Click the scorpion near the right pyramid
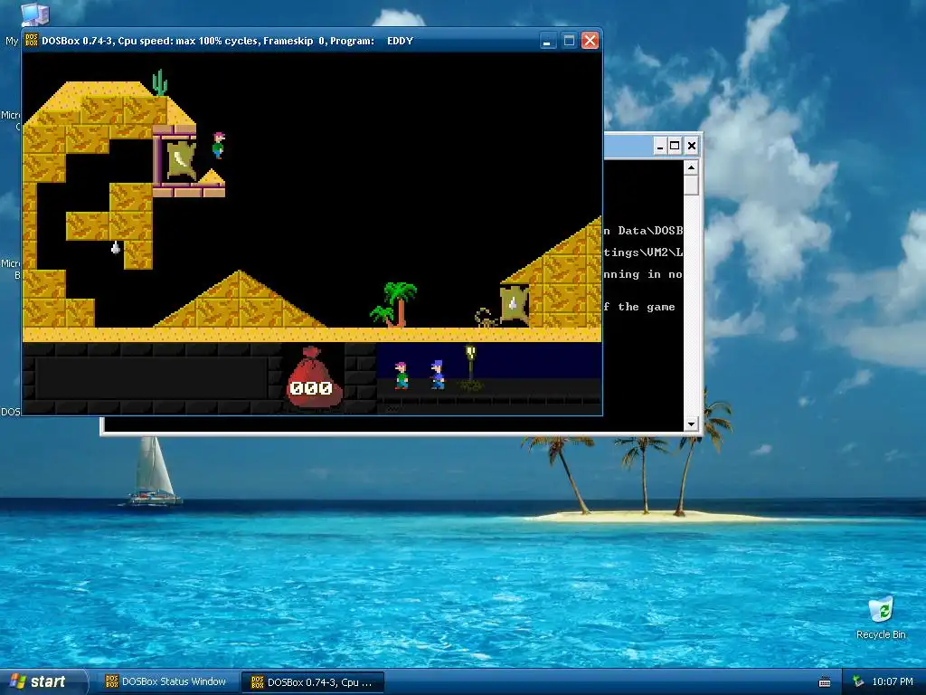The height and width of the screenshot is (695, 926). [486, 318]
